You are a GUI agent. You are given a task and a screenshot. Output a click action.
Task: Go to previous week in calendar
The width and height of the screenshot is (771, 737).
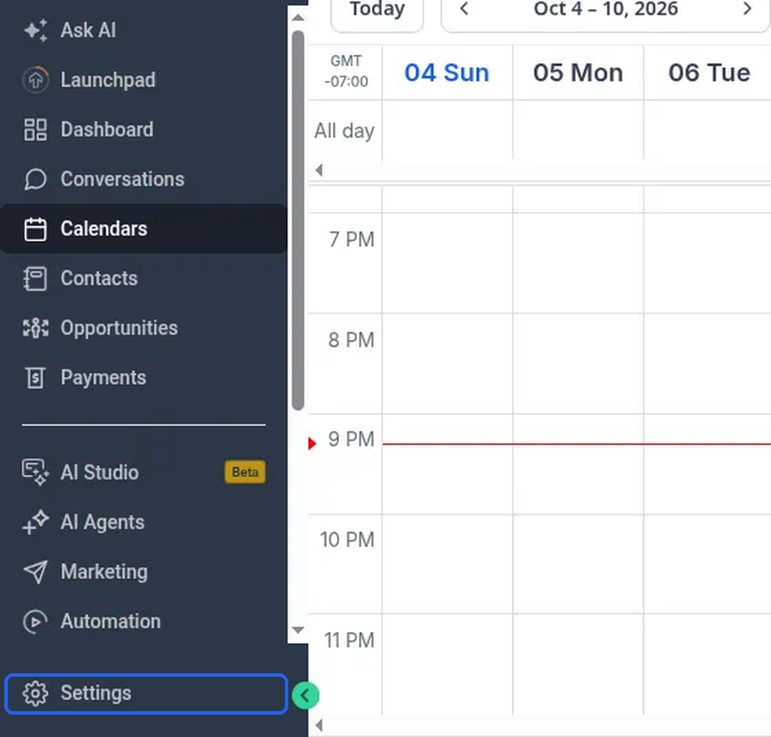[464, 9]
